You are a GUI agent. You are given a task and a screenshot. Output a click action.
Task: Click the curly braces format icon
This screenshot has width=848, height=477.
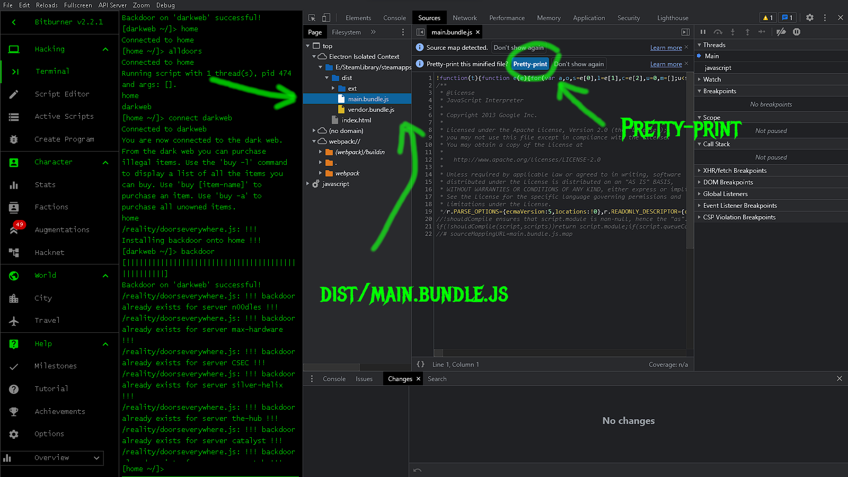[420, 364]
